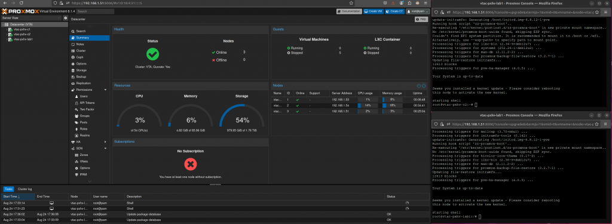
Task: Collapse the SDN submenu arrow
Action: (x=105, y=148)
